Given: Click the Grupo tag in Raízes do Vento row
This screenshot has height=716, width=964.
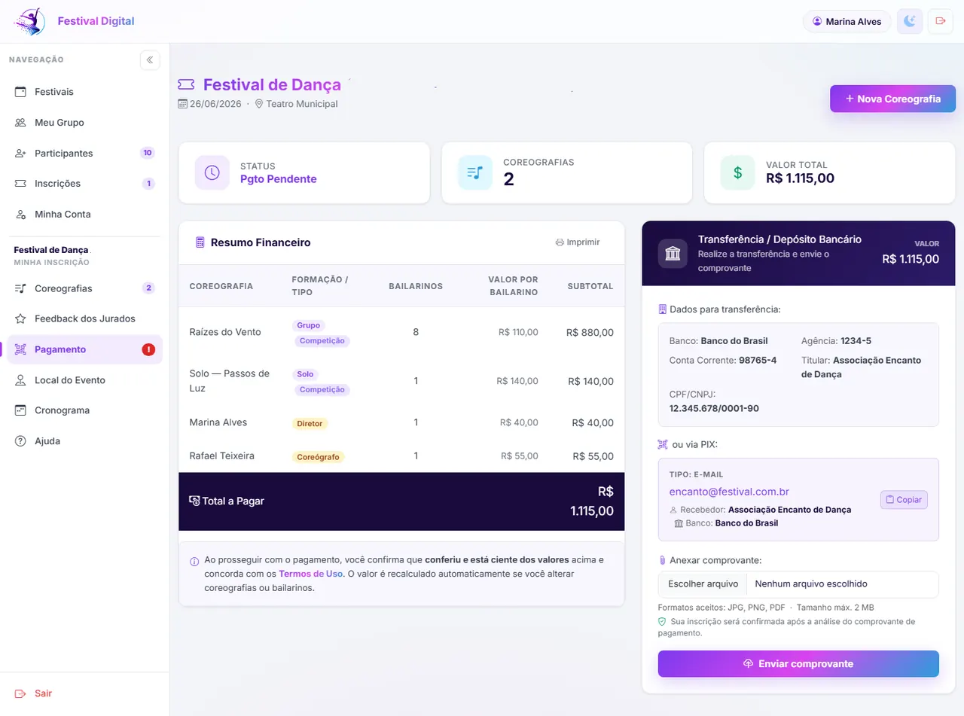Looking at the screenshot, I should pos(308,325).
